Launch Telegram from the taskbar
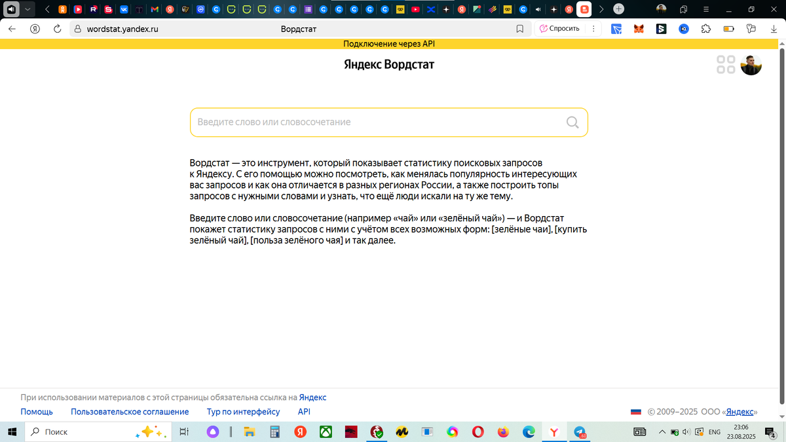 tap(580, 432)
